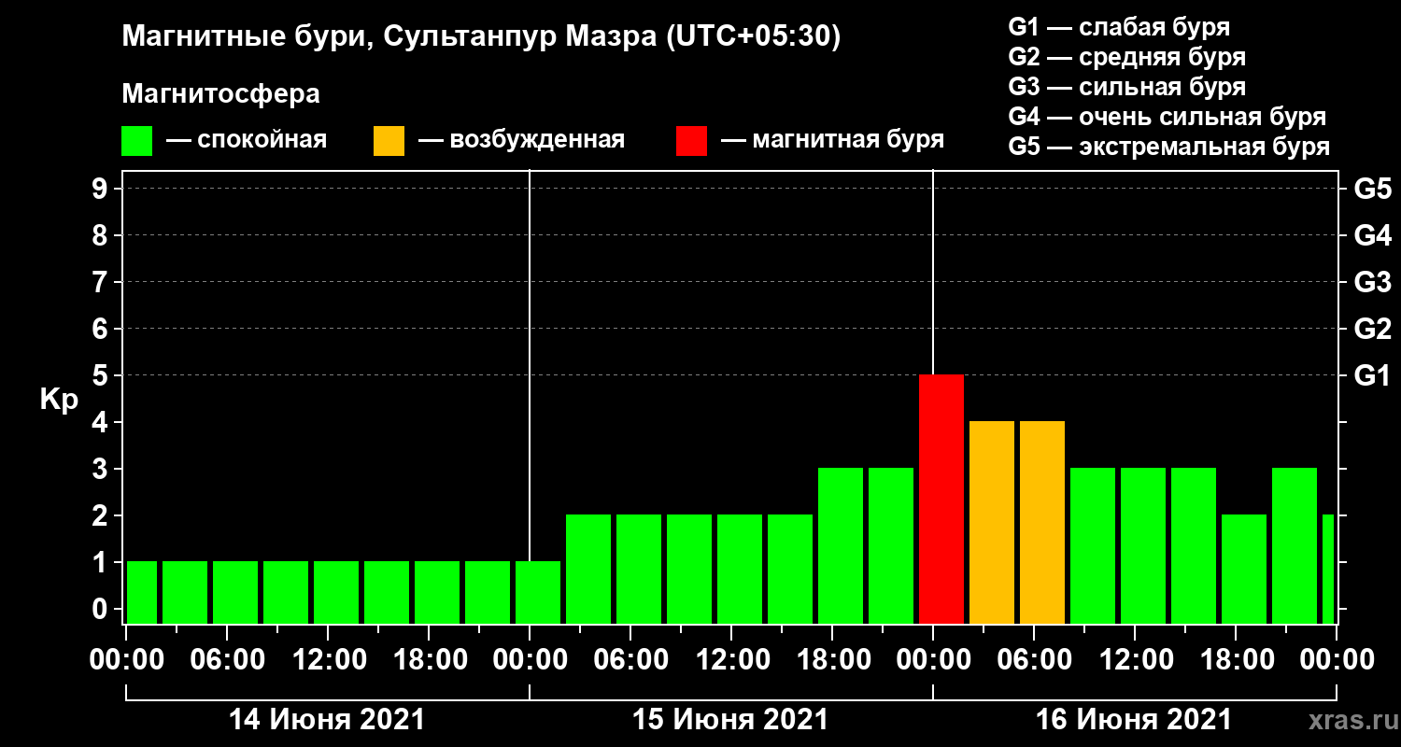The image size is (1401, 747).
Task: Click the red Kp 5 storm bar
Action: [941, 499]
